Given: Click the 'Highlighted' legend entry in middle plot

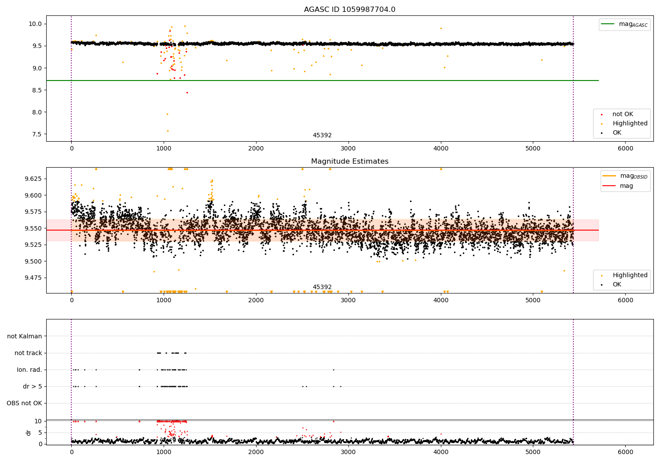Looking at the screenshot, I should (630, 275).
